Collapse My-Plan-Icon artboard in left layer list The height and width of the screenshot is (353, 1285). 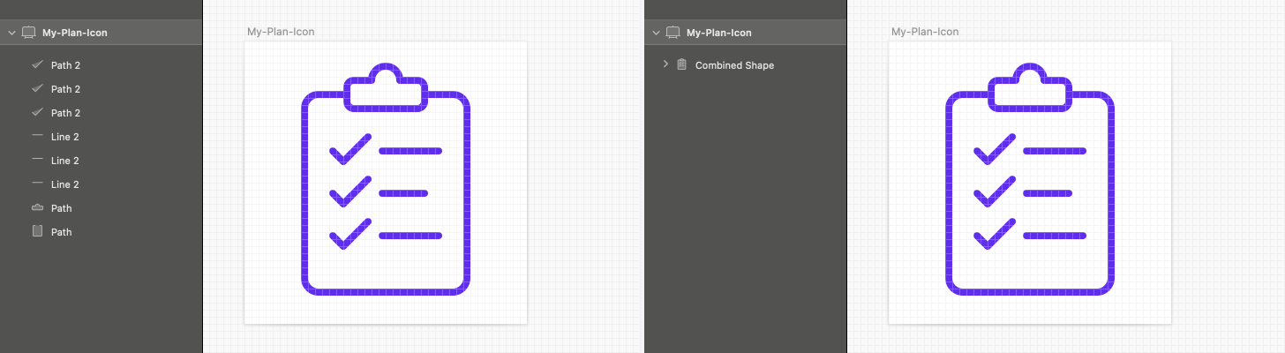pos(11,33)
